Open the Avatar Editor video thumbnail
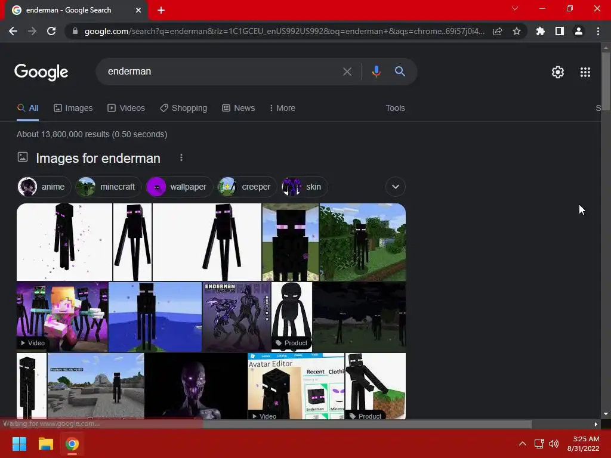 tap(296, 386)
